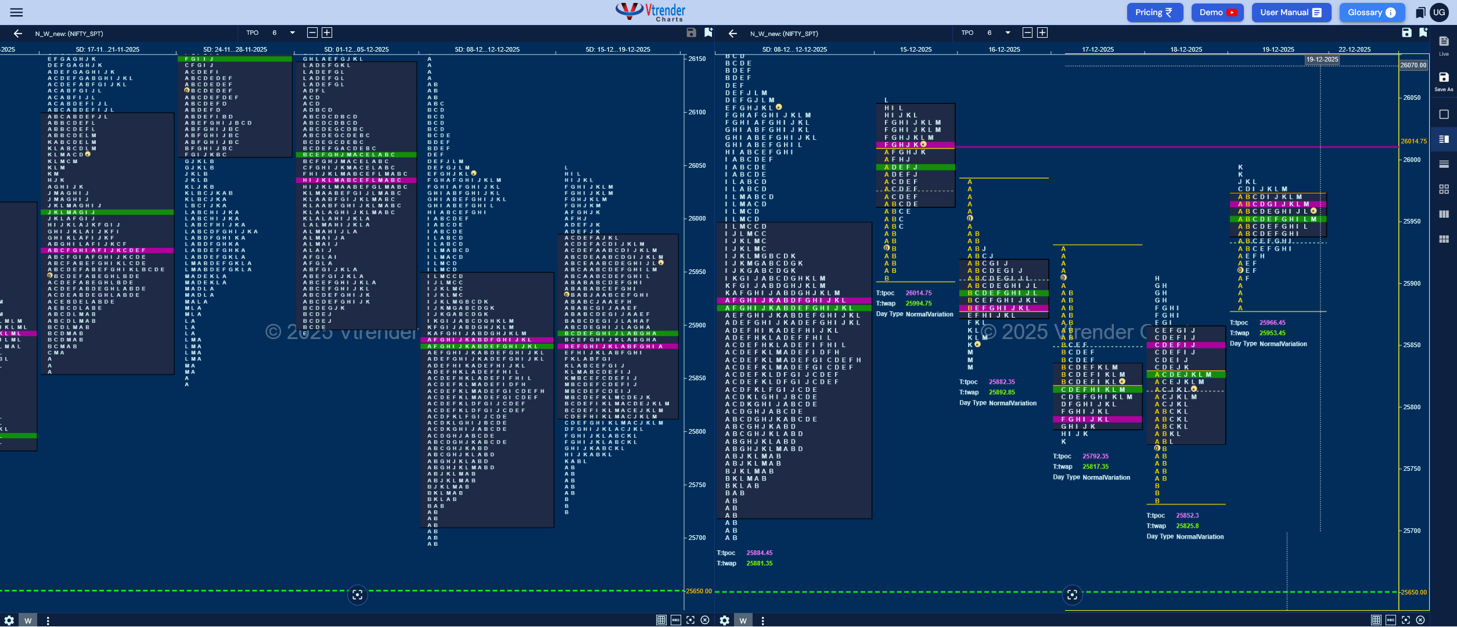The height and width of the screenshot is (627, 1457).
Task: Select the three-column layout icon in sidebar
Action: (x=1444, y=213)
